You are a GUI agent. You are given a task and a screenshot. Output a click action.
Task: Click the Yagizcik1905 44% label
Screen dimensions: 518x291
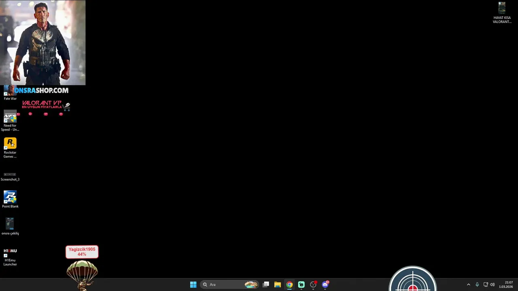tap(82, 252)
